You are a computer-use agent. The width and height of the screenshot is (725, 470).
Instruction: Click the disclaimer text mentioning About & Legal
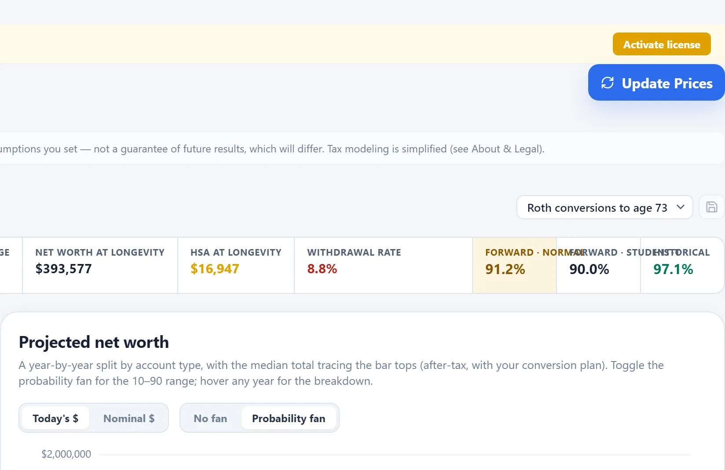click(272, 149)
